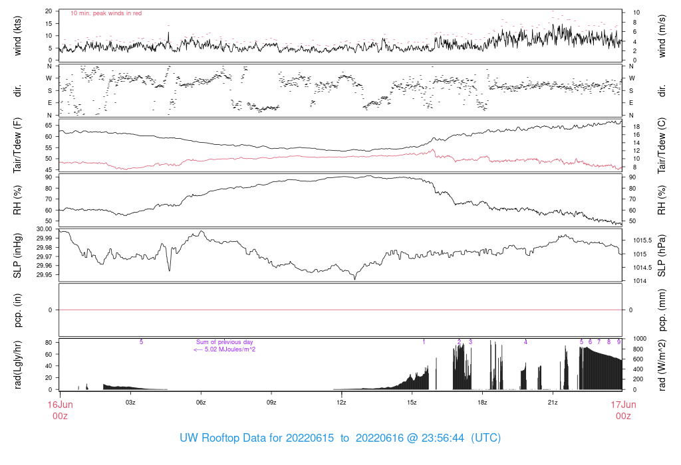
Task: Select the '16Jun' start date label
Action: (x=60, y=405)
